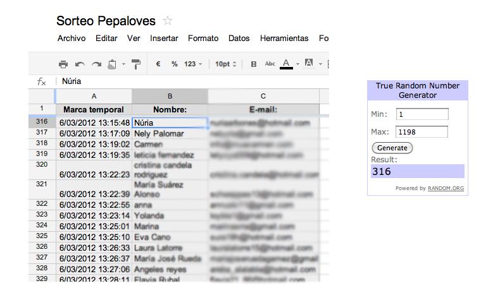This screenshot has height=300, width=500.
Task: Toggle strikethrough Abc formatting
Action: coord(270,64)
